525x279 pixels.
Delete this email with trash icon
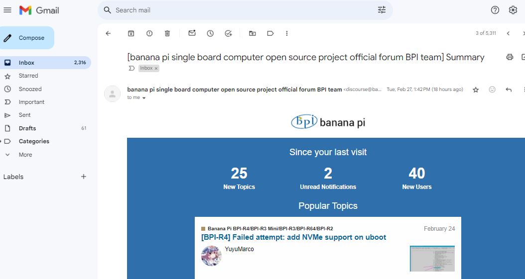coord(167,33)
